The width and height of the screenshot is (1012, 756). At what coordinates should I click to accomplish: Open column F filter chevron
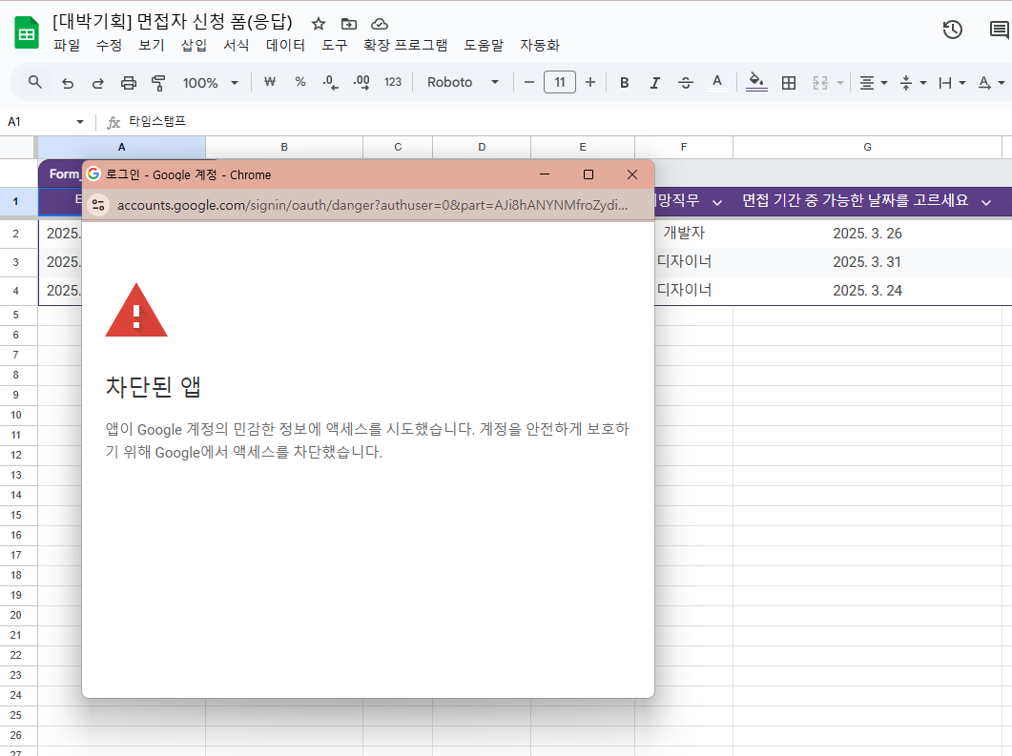pos(717,202)
